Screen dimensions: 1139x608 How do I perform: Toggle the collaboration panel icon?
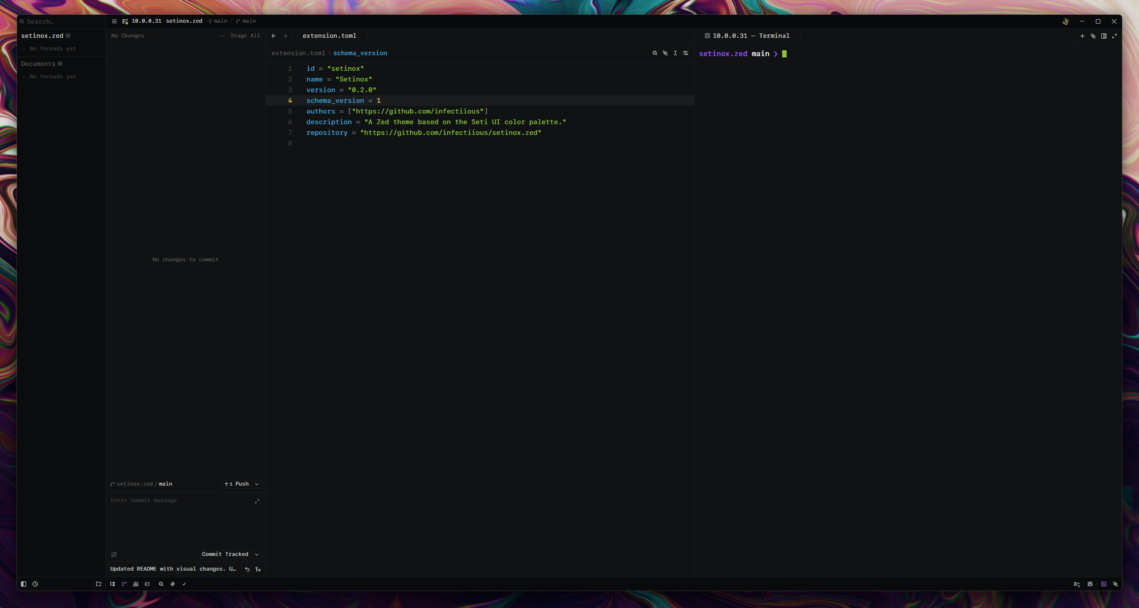pos(136,584)
